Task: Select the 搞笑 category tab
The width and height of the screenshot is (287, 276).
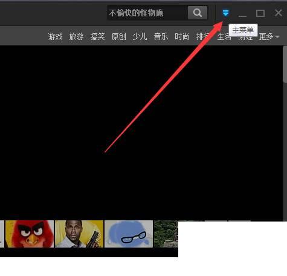Action: click(97, 36)
